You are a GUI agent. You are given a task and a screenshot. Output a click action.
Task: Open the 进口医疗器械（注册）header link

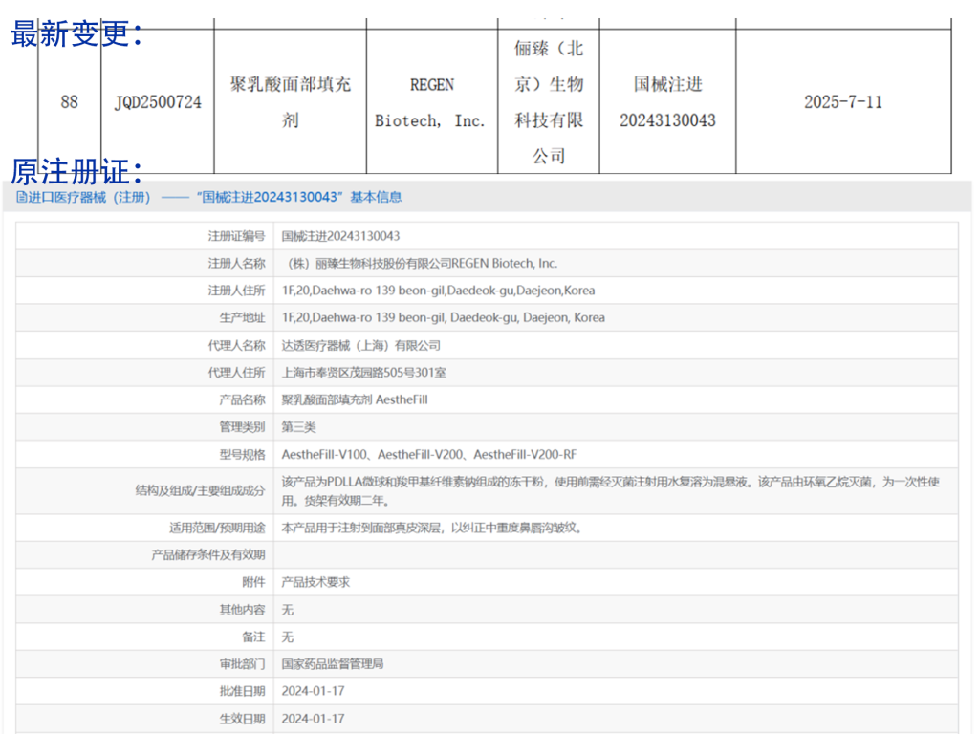click(89, 197)
